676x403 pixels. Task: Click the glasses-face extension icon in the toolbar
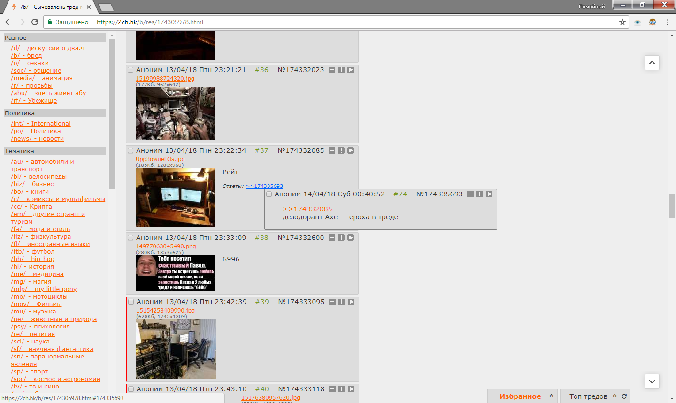coord(653,22)
